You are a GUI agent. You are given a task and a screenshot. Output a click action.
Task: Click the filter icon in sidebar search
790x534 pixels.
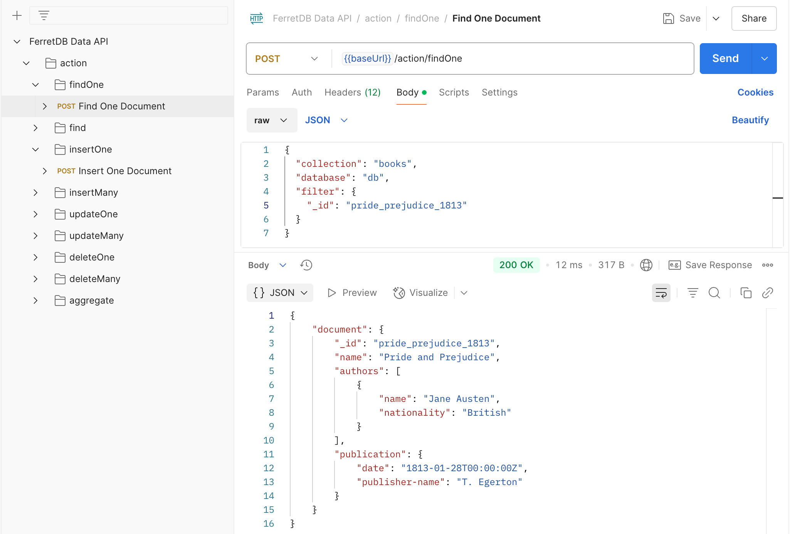click(x=44, y=16)
